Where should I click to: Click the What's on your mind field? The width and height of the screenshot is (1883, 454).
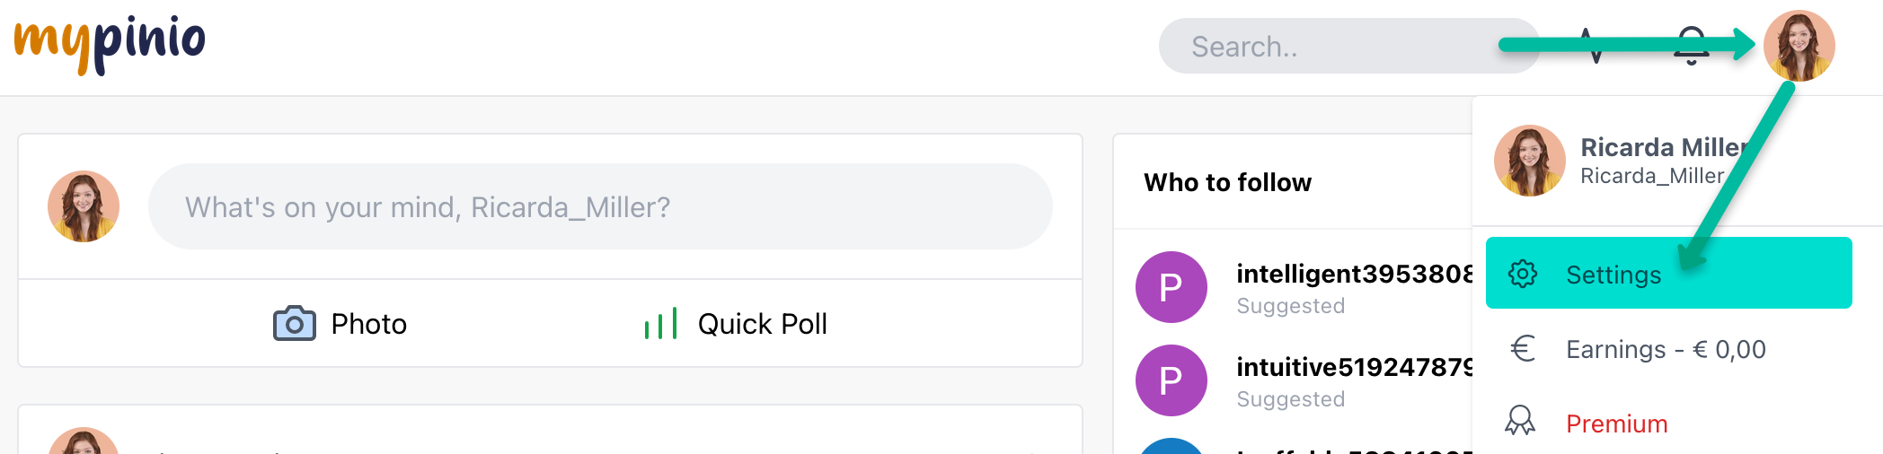pos(600,206)
